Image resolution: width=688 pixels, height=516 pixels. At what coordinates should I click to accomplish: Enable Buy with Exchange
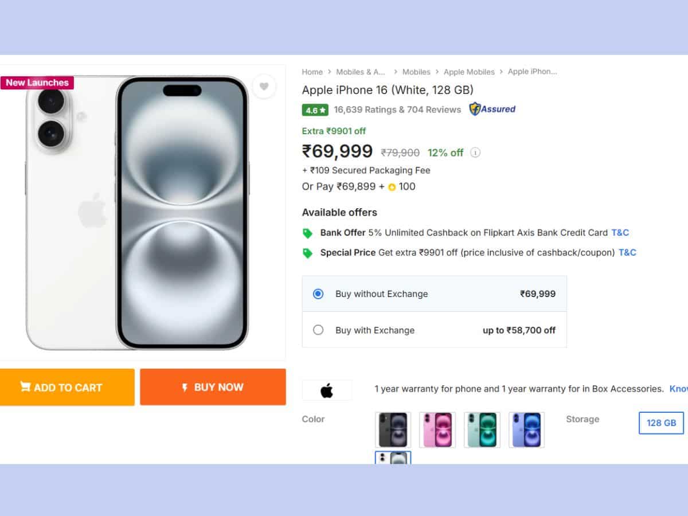pos(319,330)
